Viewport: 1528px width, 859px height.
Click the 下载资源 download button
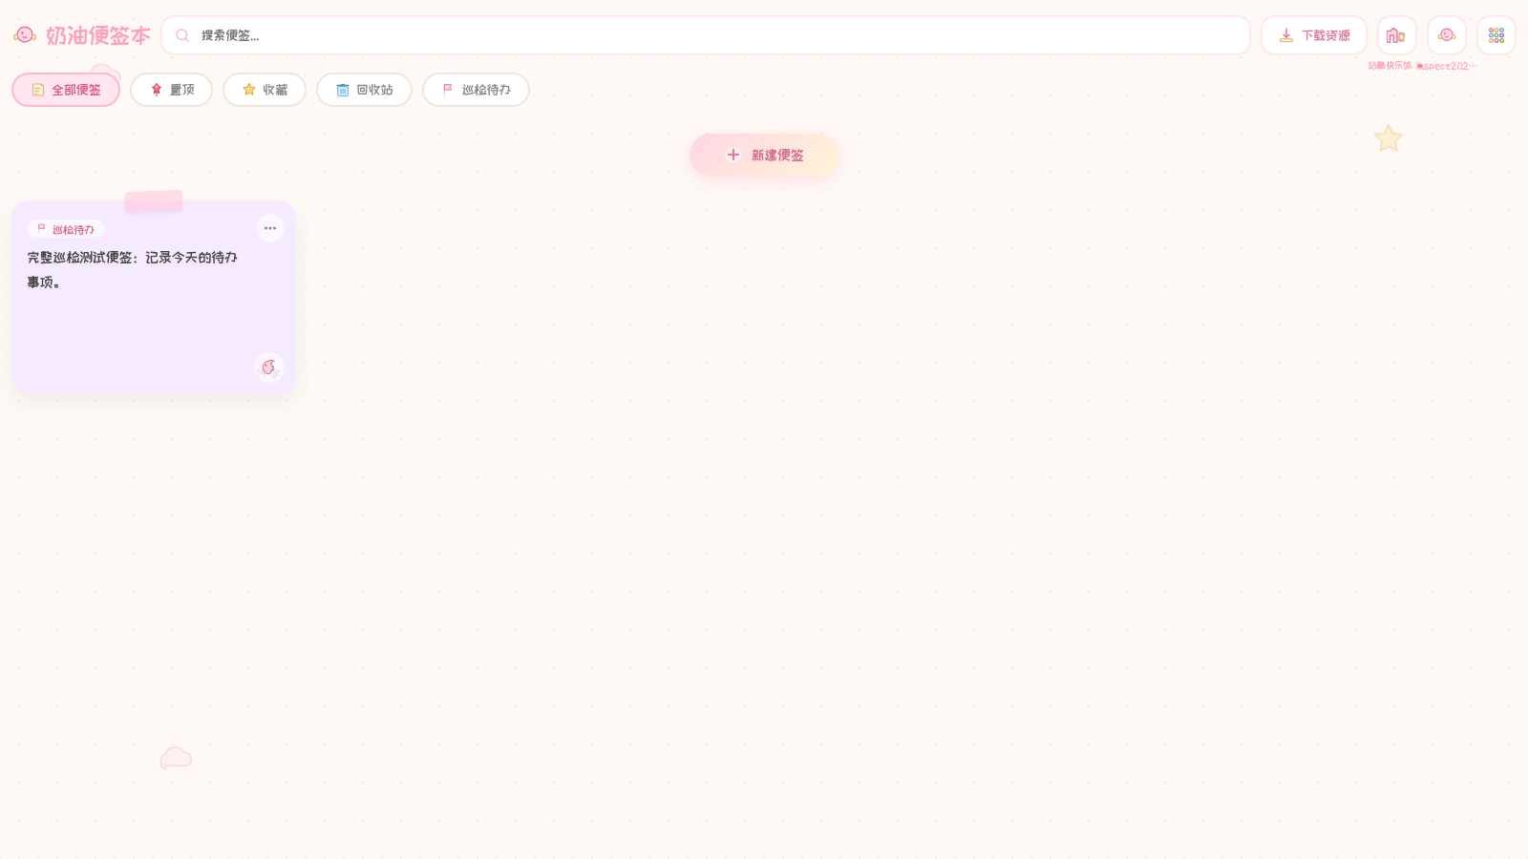(1314, 35)
